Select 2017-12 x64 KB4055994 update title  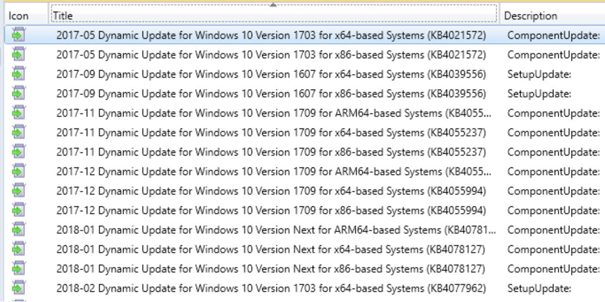271,191
